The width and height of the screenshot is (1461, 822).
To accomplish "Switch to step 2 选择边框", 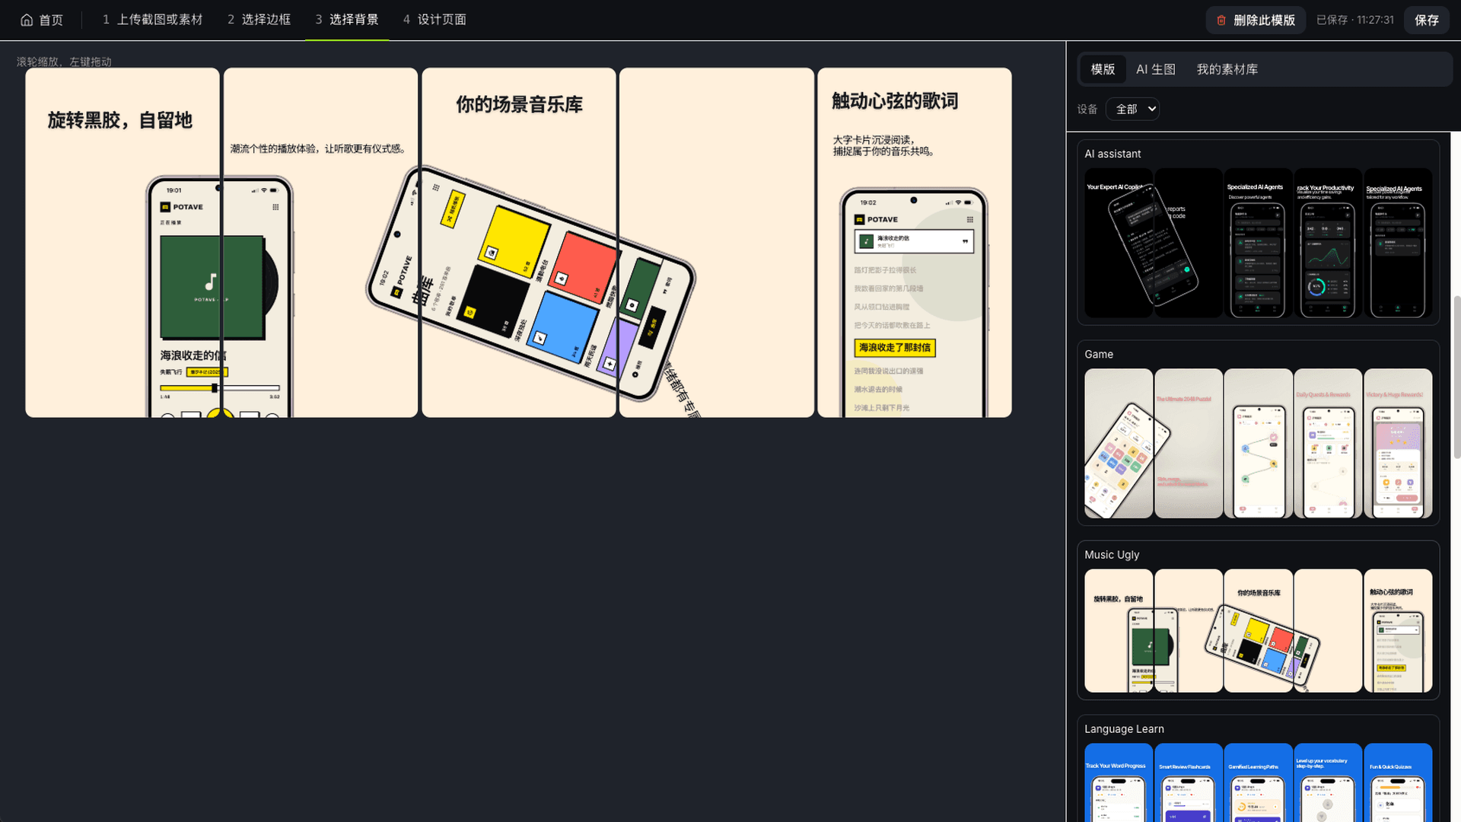I will pyautogui.click(x=259, y=20).
